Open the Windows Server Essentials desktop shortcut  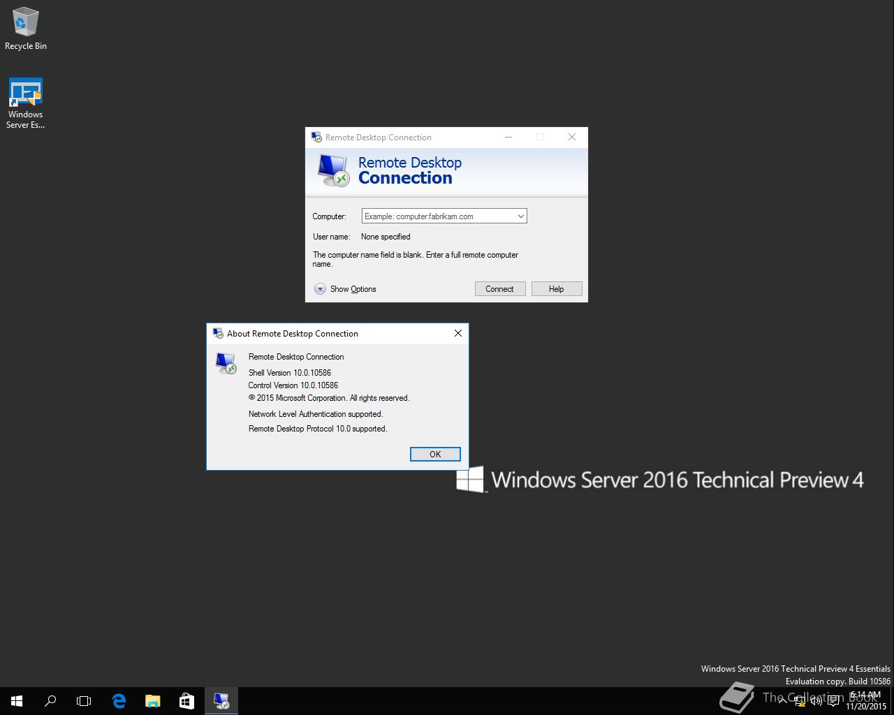[25, 103]
